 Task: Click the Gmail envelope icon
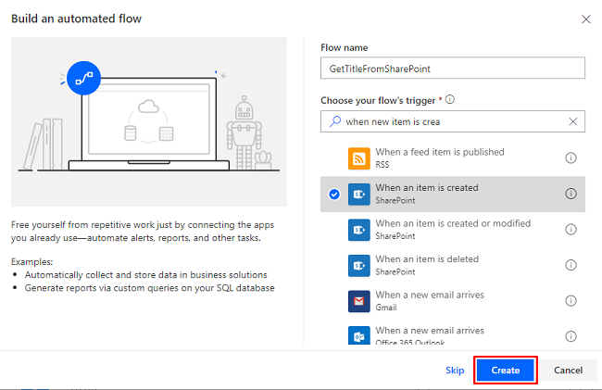pyautogui.click(x=359, y=301)
